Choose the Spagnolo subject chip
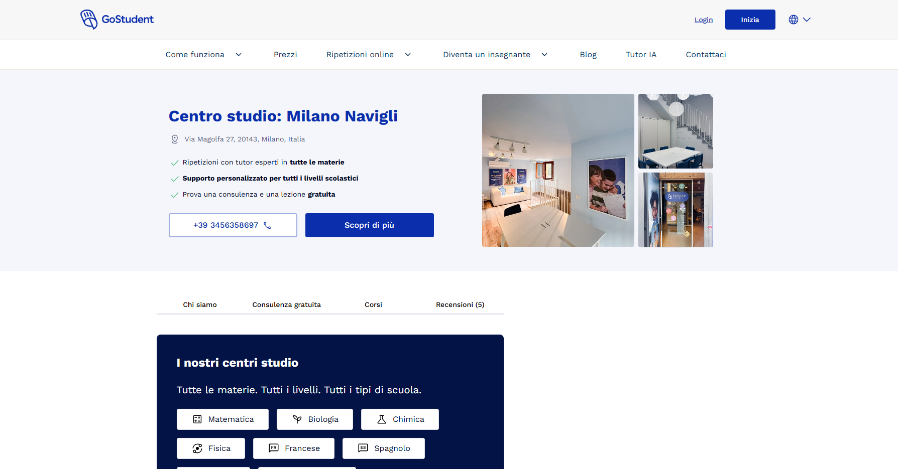 pos(384,448)
